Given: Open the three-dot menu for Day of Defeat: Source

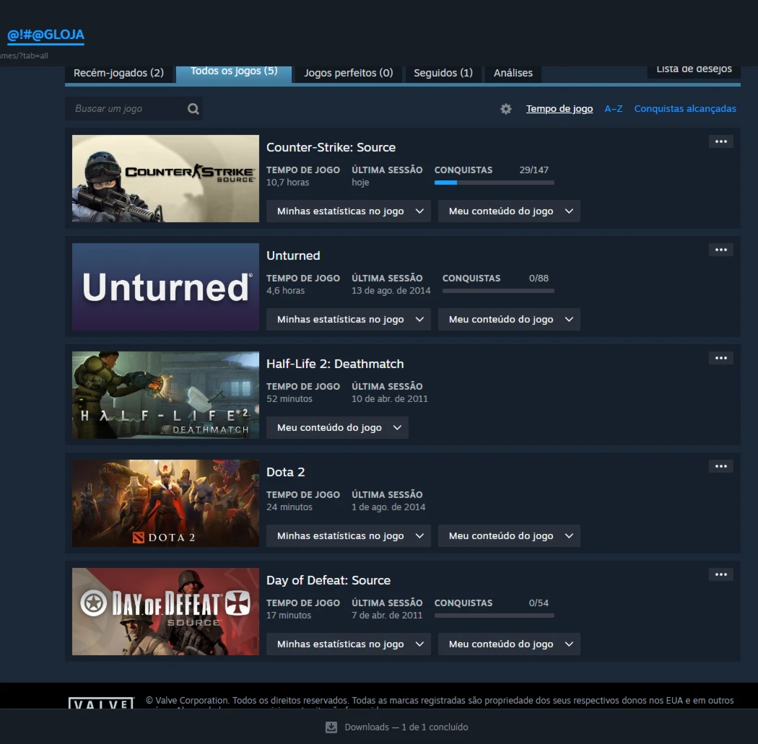Looking at the screenshot, I should [720, 574].
